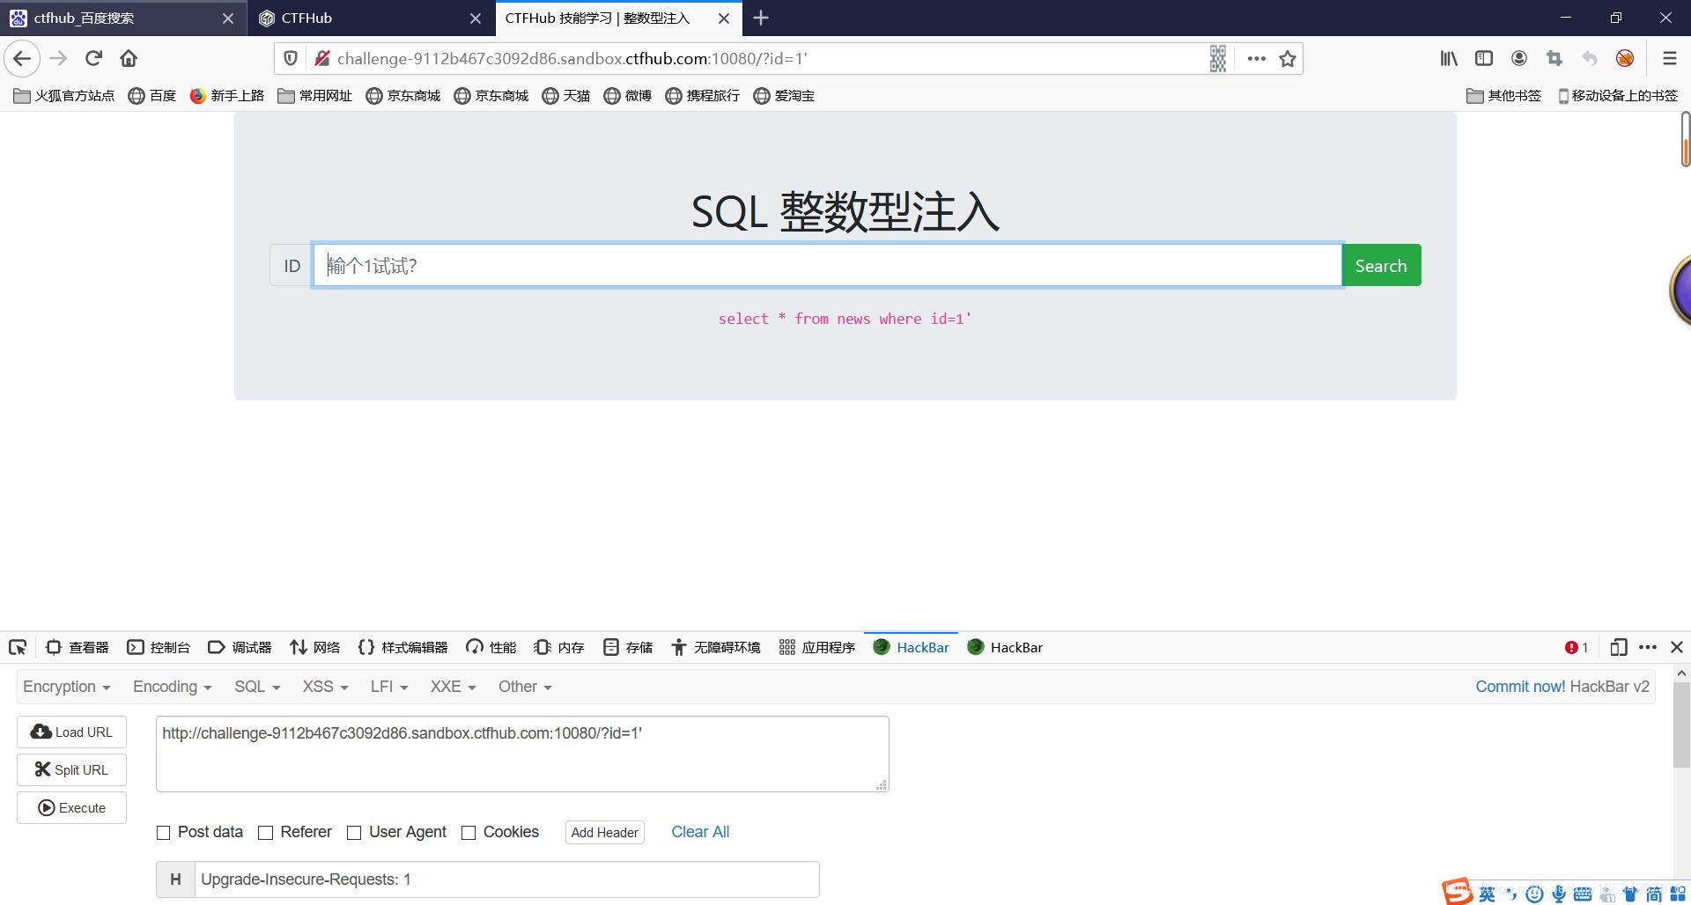Viewport: 1691px width, 905px height.
Task: Switch to ctfhub_百度搜索 browser tab
Action: 123,18
